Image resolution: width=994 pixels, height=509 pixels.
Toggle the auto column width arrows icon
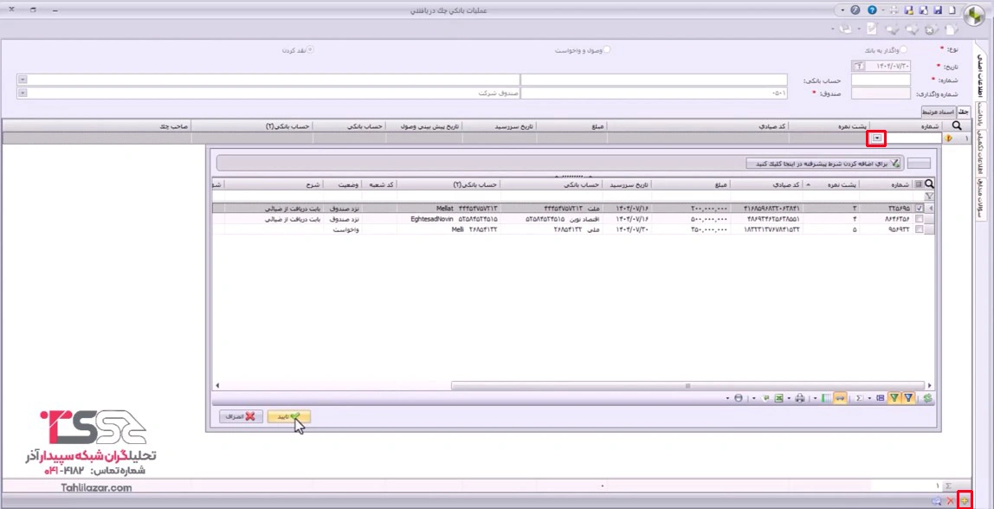[x=841, y=398]
